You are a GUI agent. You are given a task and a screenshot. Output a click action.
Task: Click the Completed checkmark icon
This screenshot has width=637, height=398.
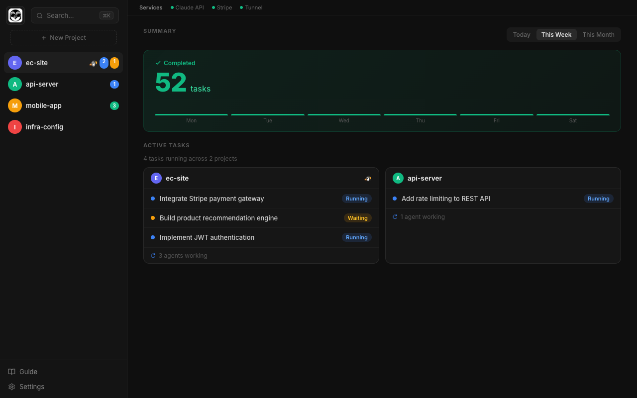coord(158,63)
